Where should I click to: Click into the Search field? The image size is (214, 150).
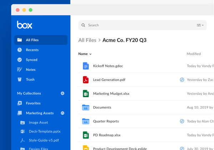[x=142, y=25]
